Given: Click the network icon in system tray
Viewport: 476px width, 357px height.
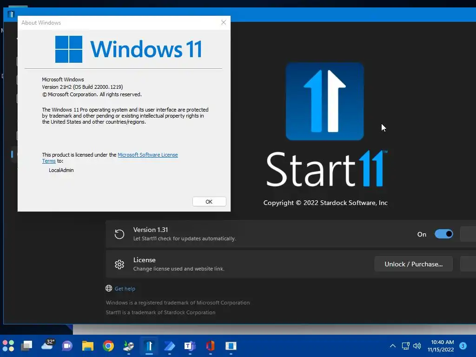Looking at the screenshot, I should pyautogui.click(x=405, y=346).
